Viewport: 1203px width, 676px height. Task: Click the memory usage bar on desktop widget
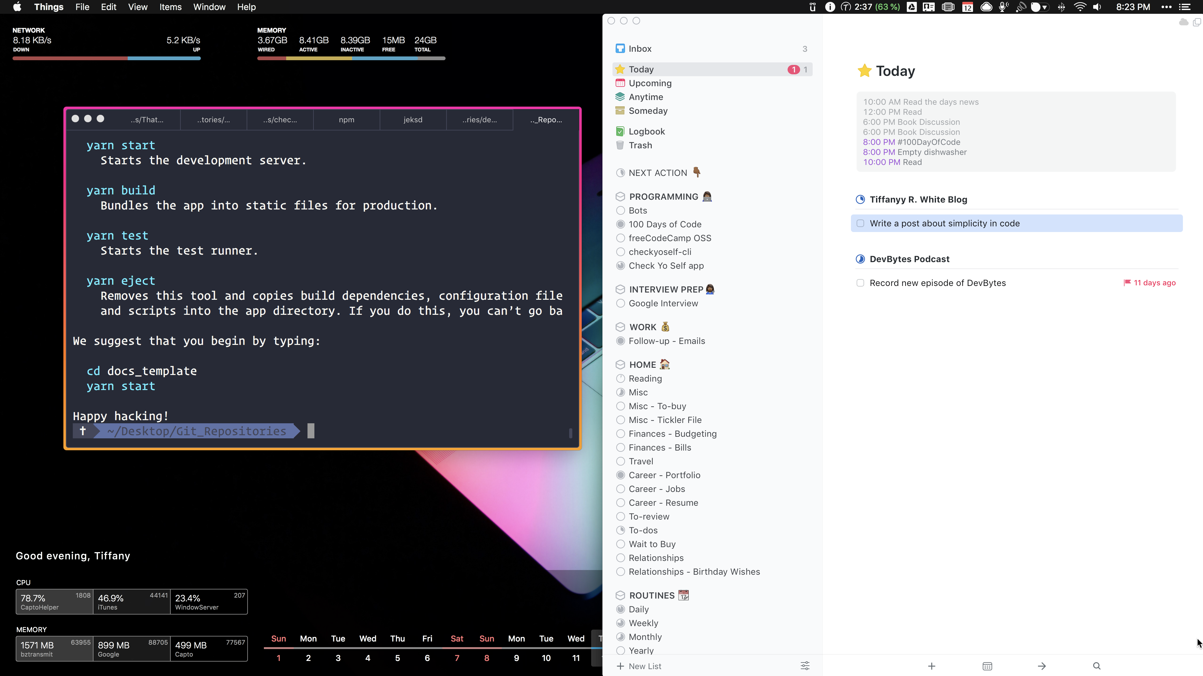pos(351,58)
